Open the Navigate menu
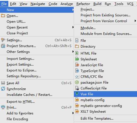The width and height of the screenshot is (137, 123). 38,4
